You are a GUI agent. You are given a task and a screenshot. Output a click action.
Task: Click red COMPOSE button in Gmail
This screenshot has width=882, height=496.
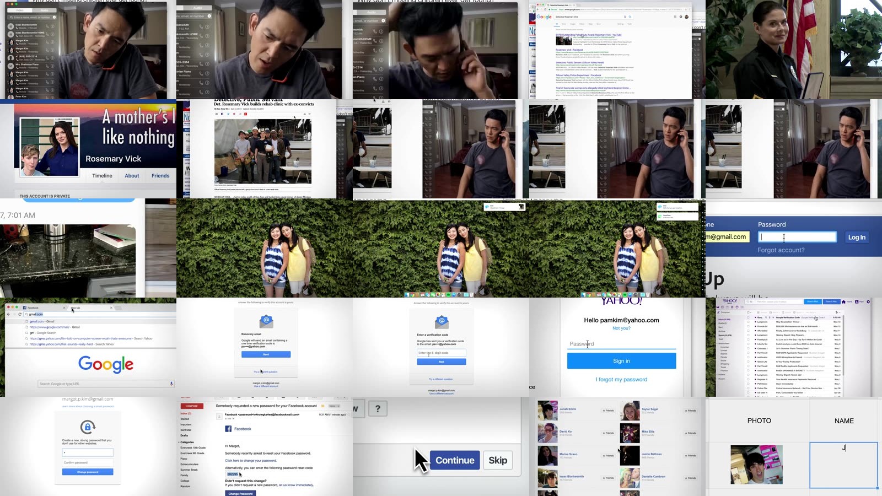click(x=192, y=406)
